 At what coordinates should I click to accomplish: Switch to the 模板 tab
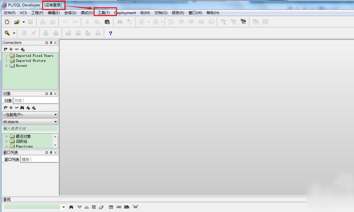26,160
